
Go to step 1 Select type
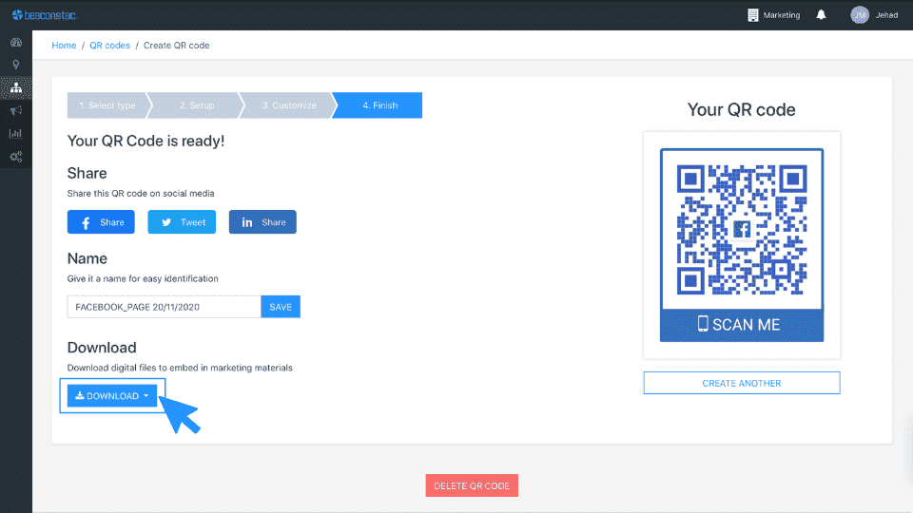point(107,105)
